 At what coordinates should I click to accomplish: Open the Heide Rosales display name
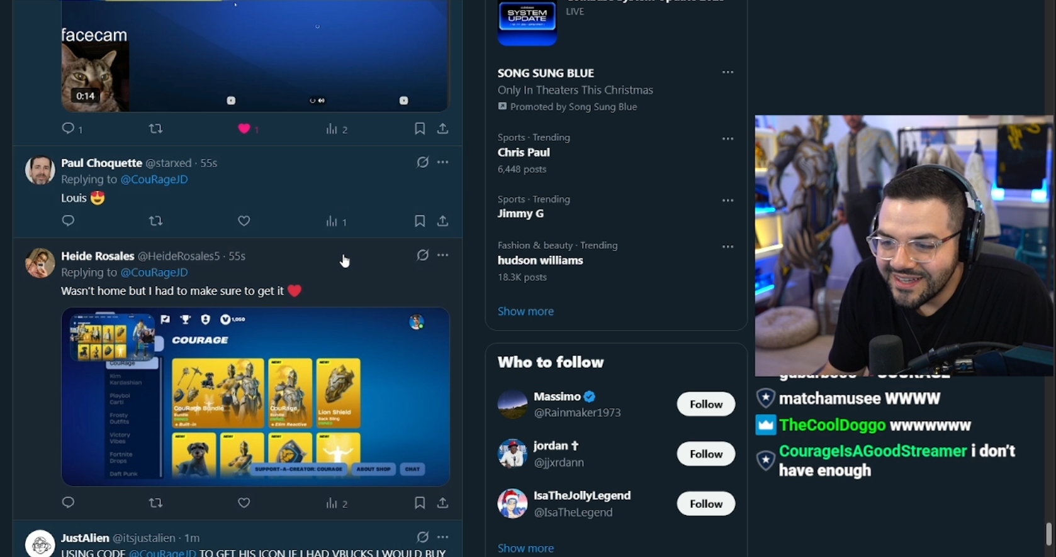(x=98, y=256)
